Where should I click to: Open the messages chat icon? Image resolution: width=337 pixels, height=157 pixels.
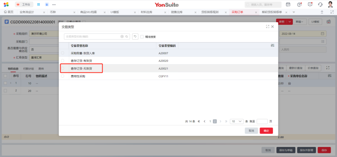point(310,5)
